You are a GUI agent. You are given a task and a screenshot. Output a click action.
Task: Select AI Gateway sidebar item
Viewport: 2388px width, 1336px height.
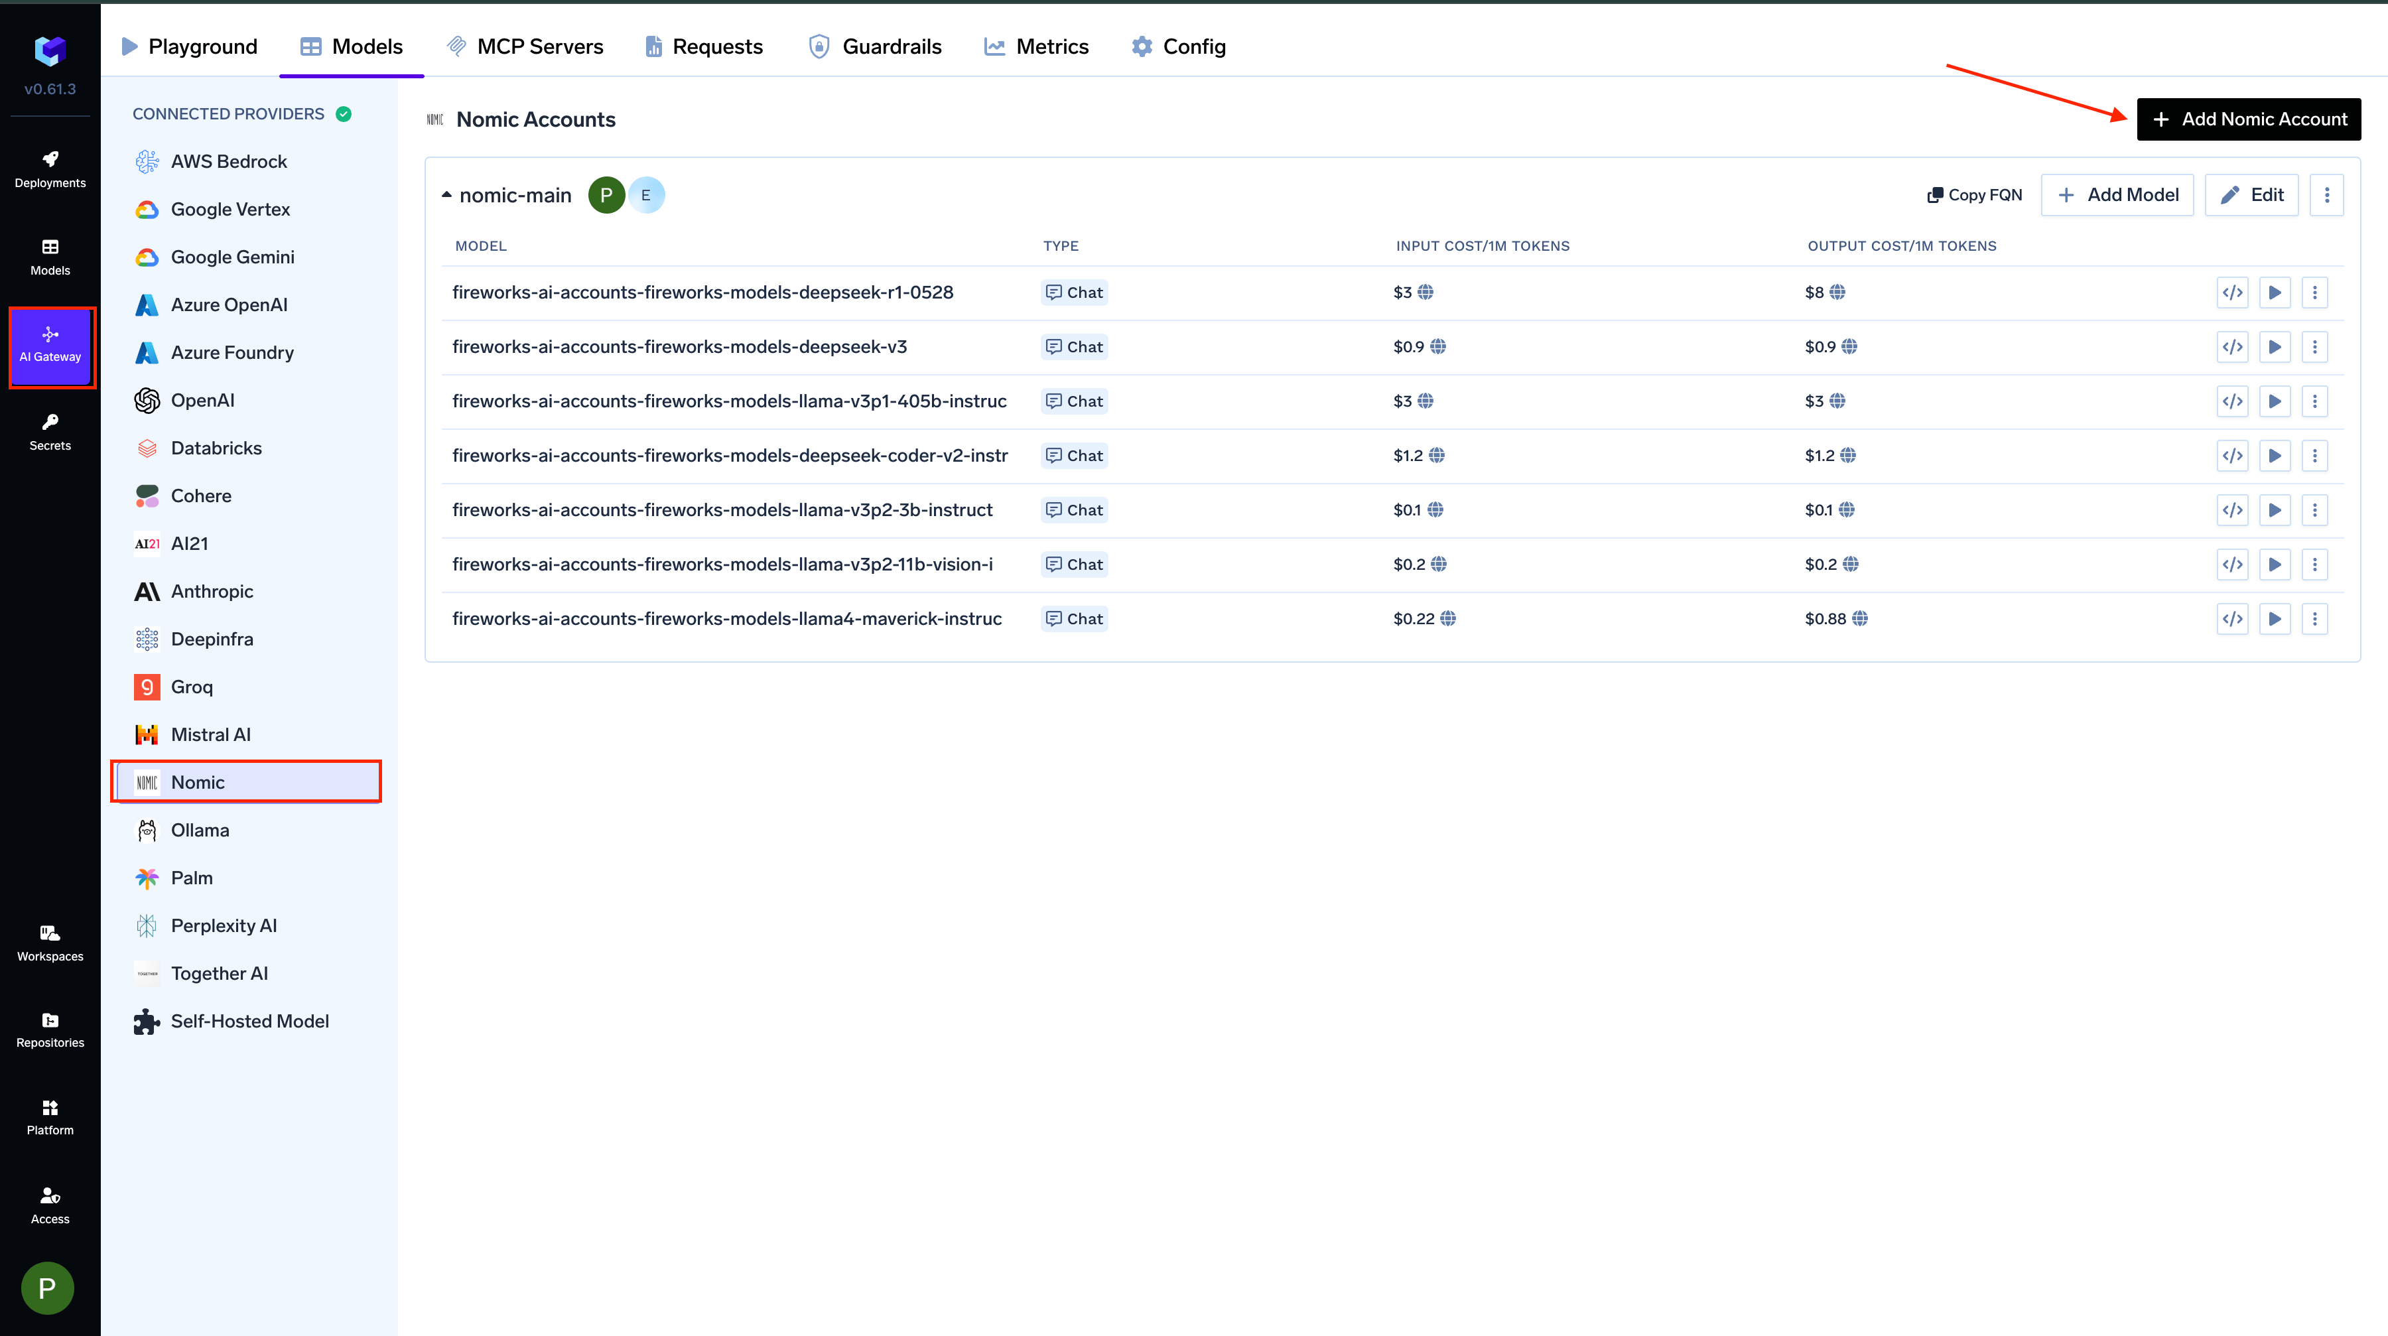click(50, 346)
